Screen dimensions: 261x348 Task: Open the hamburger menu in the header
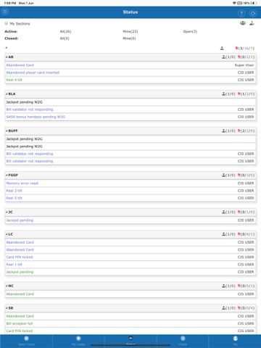pyautogui.click(x=5, y=12)
